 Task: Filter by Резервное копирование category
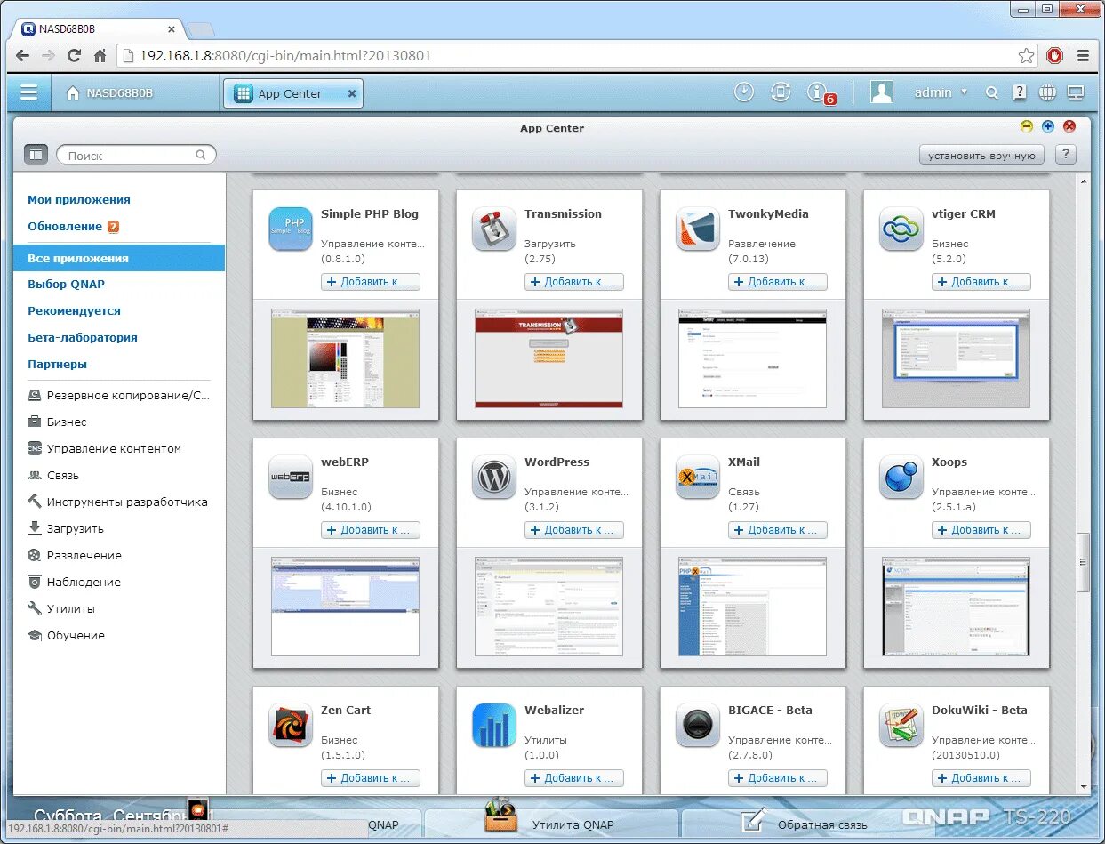tap(119, 396)
